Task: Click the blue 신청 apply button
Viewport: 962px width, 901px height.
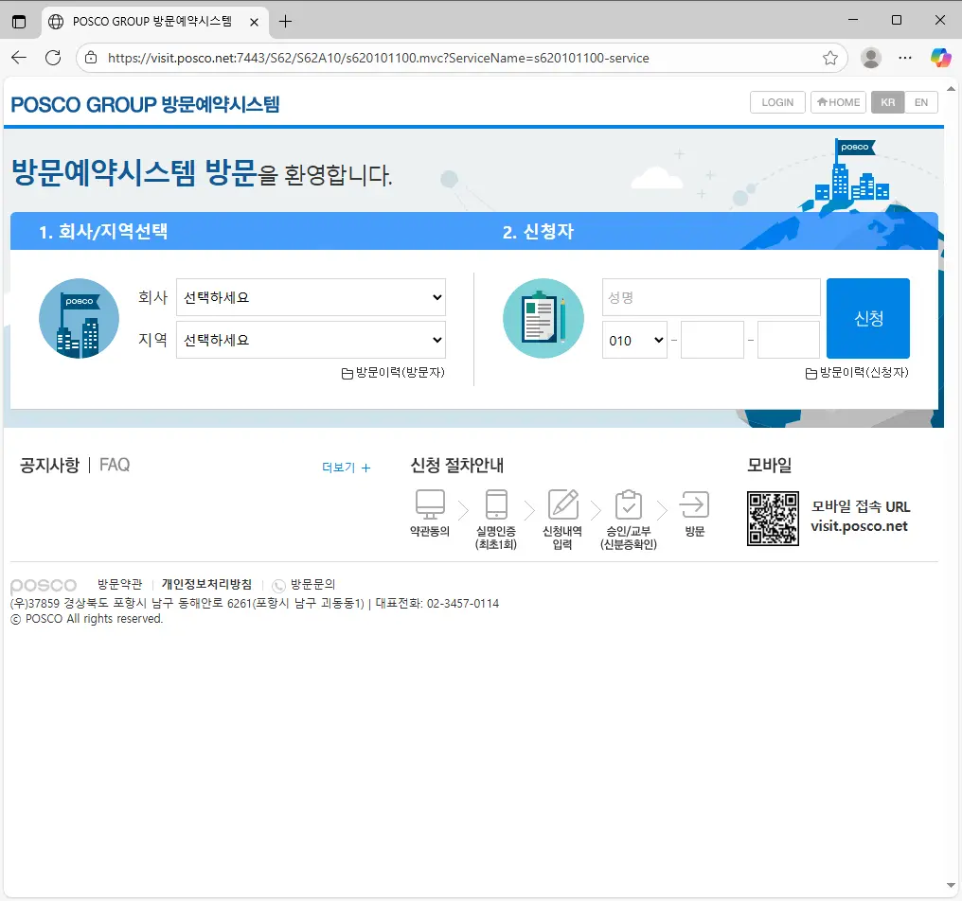Action: (x=868, y=318)
